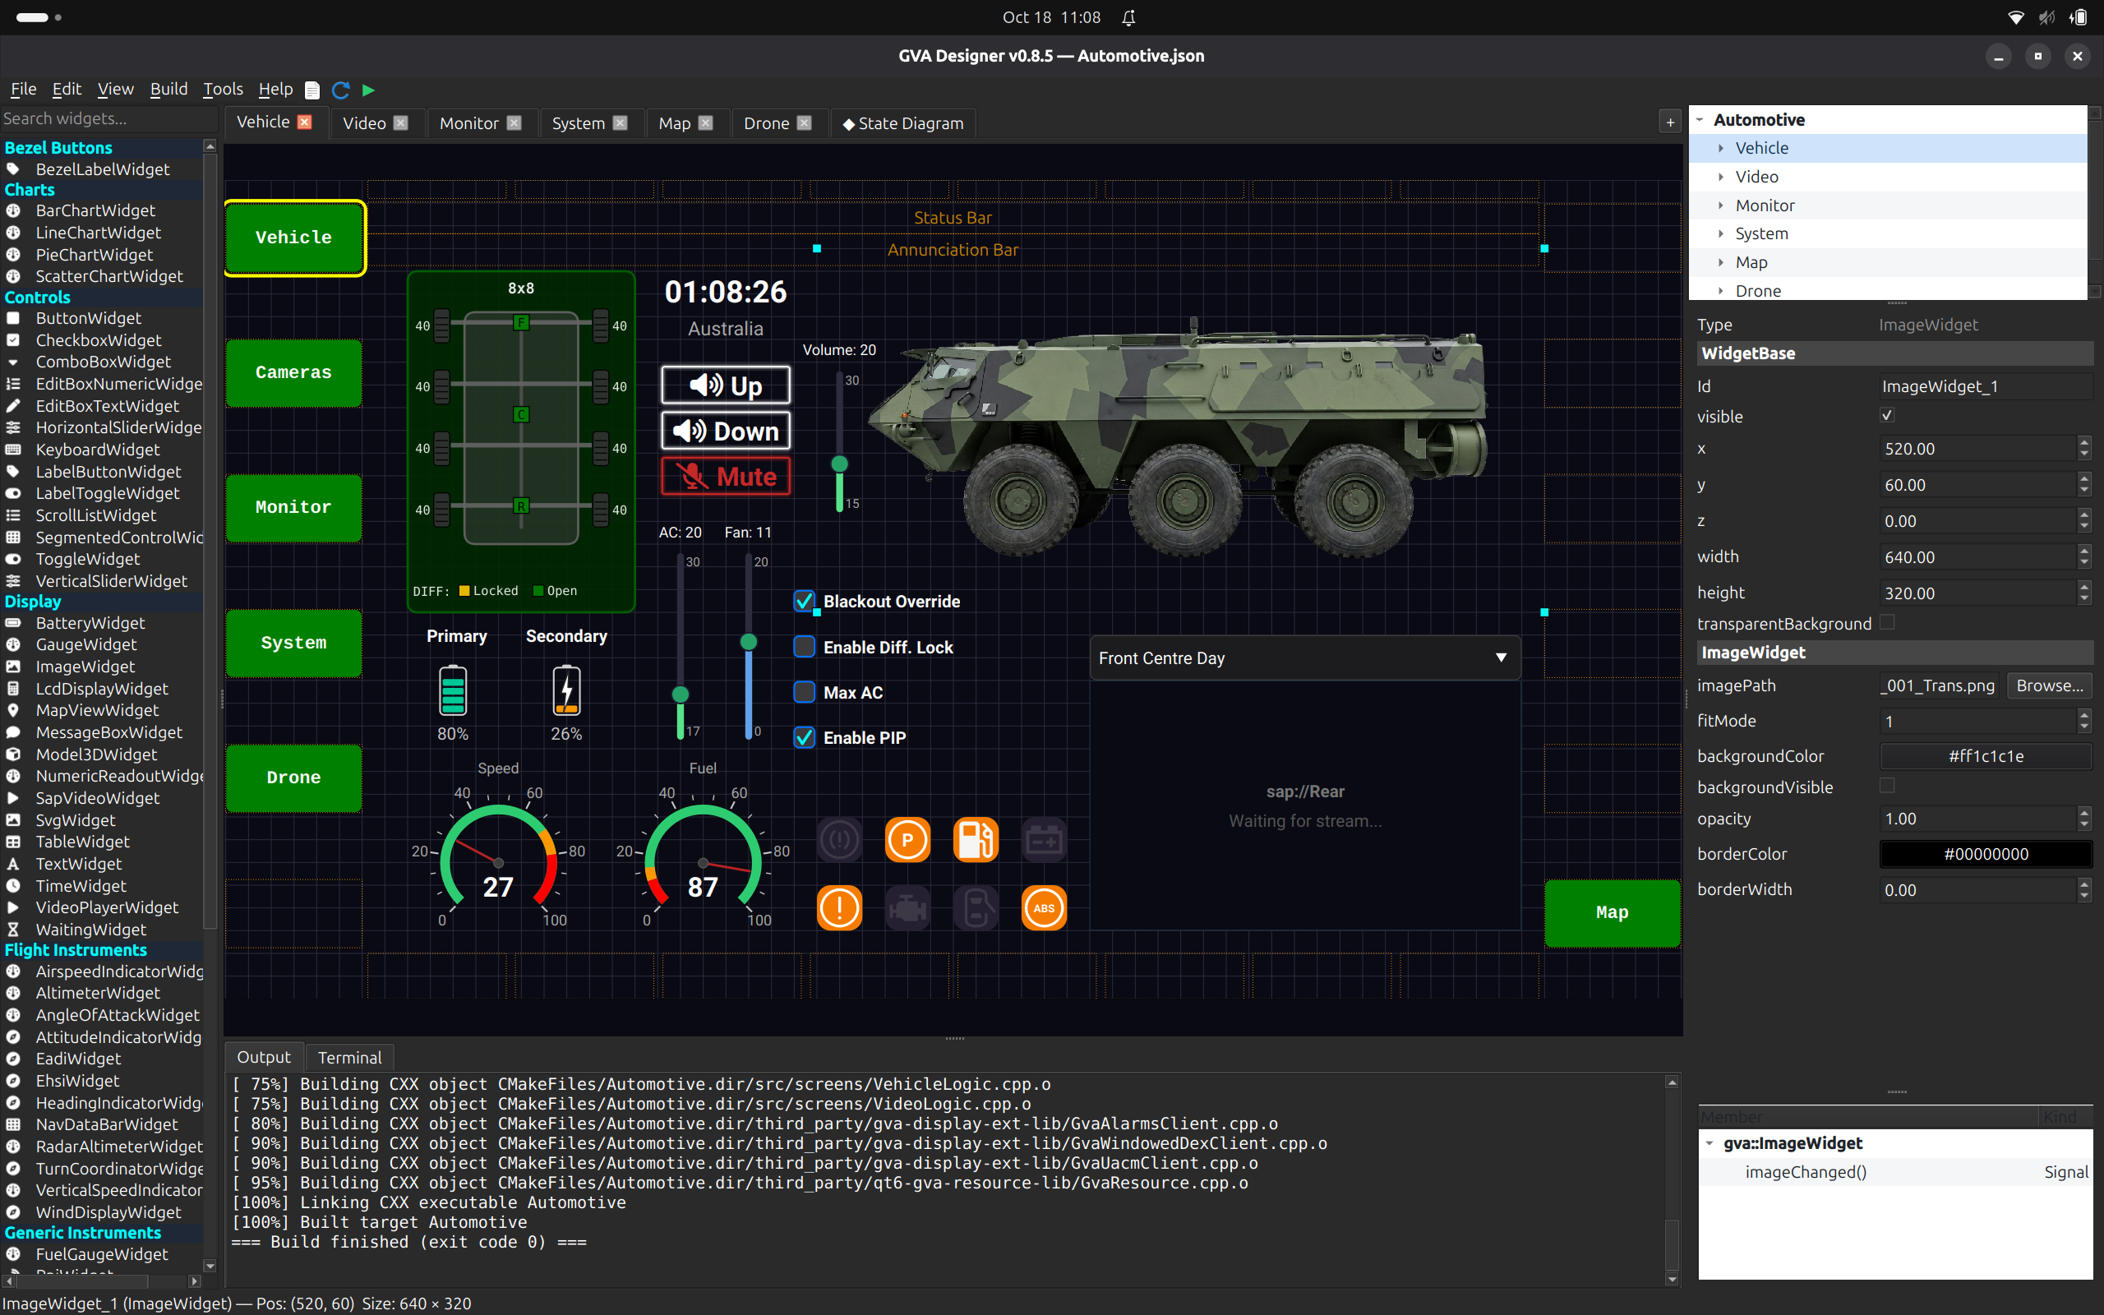Expand the Vehicle tree node
The image size is (2104, 1315).
1722,149
